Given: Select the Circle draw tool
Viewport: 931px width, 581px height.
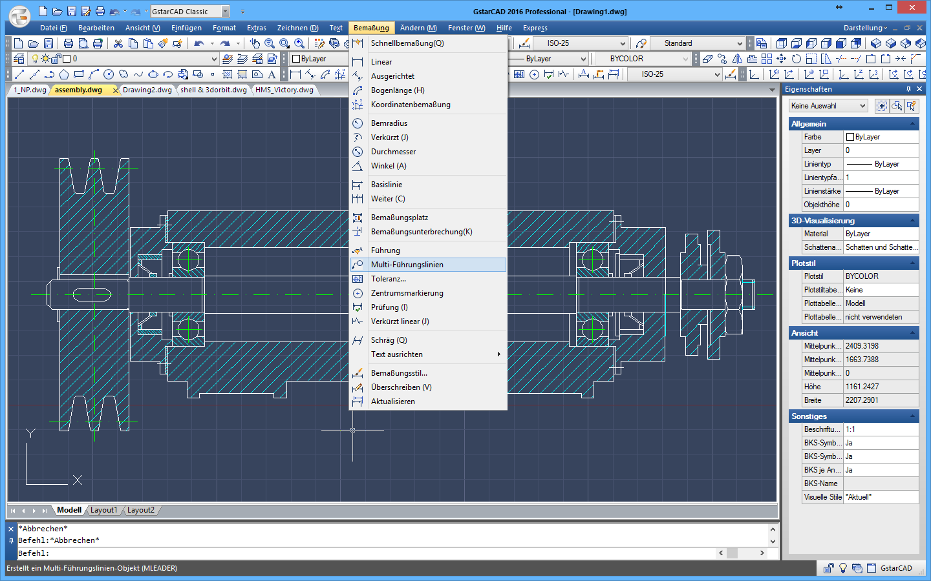Looking at the screenshot, I should [x=108, y=74].
